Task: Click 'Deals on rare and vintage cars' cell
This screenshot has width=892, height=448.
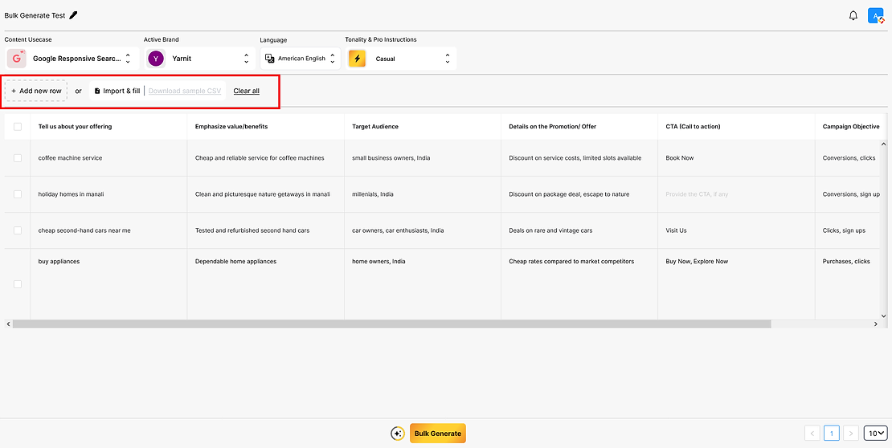Action: click(579, 230)
